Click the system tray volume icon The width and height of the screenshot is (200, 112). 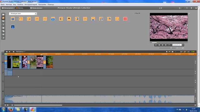[x=187, y=110]
